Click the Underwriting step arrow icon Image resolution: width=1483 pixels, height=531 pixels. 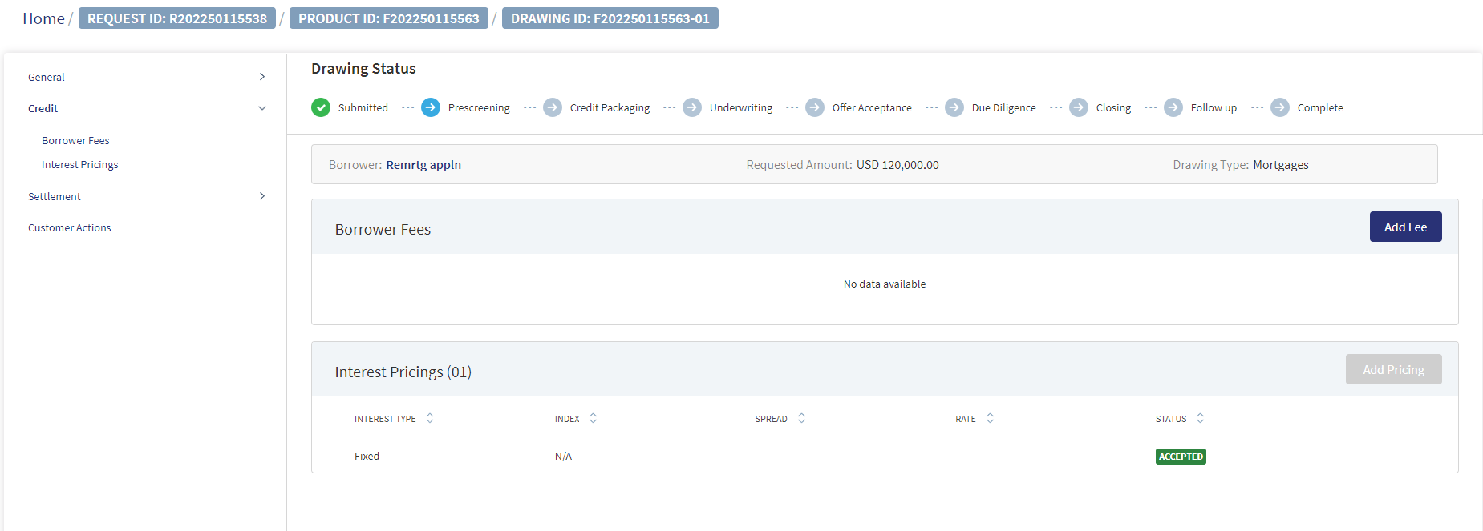[692, 107]
